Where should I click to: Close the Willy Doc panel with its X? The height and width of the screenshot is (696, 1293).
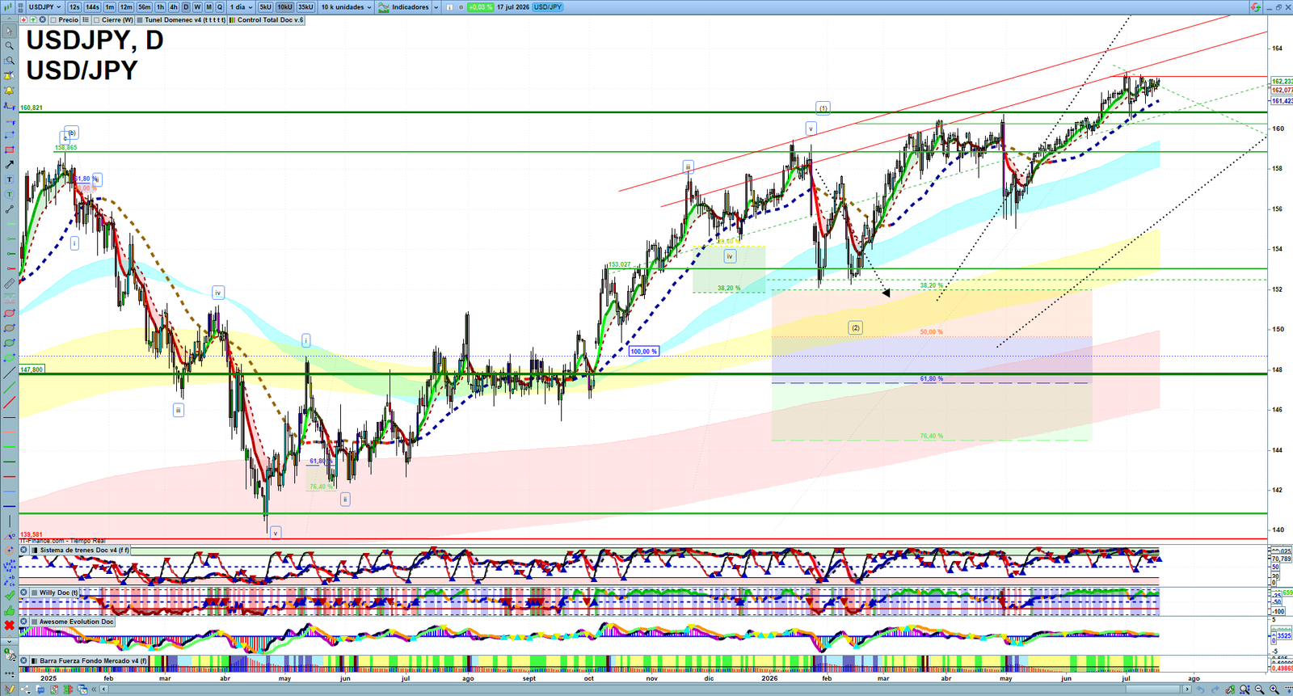pos(24,593)
